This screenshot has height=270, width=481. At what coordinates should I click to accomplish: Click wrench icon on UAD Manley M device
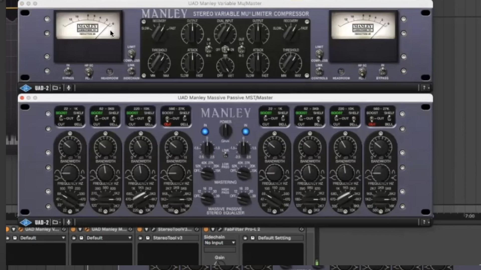[87, 229]
